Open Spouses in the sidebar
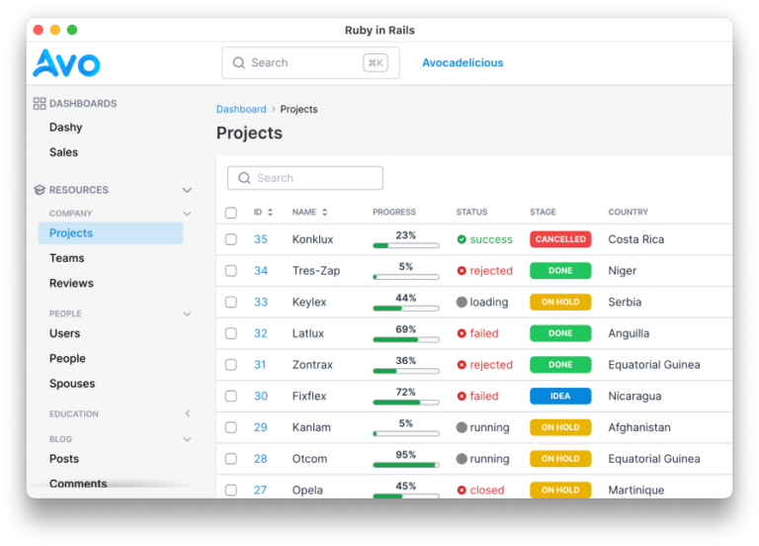Viewport: 759px width, 546px height. tap(72, 384)
